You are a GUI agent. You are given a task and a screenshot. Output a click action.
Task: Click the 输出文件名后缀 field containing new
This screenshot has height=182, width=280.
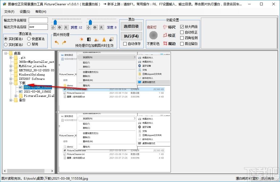point(38,27)
